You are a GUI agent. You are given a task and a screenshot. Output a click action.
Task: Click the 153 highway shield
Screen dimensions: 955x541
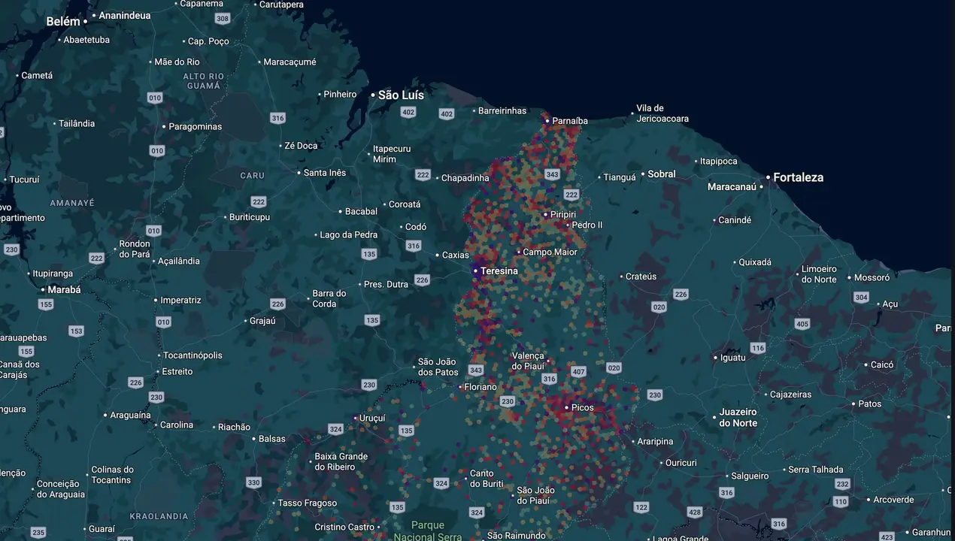pyautogui.click(x=76, y=331)
